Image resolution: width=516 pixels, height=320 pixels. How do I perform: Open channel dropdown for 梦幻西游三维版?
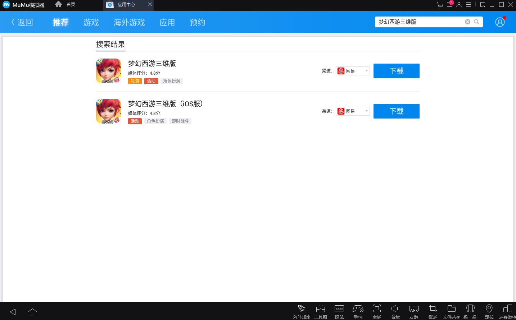click(x=353, y=71)
